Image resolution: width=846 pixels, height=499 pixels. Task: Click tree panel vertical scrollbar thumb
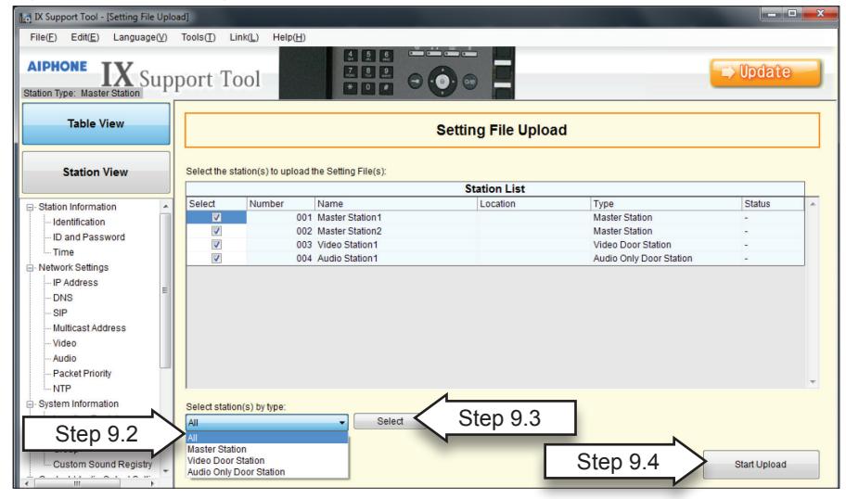click(x=166, y=290)
